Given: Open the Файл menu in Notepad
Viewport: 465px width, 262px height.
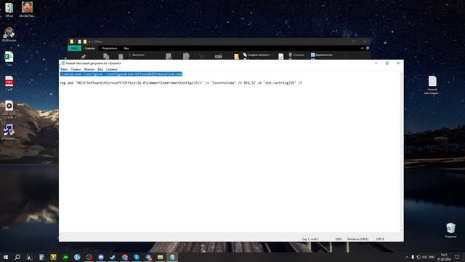Looking at the screenshot, I should (x=64, y=69).
